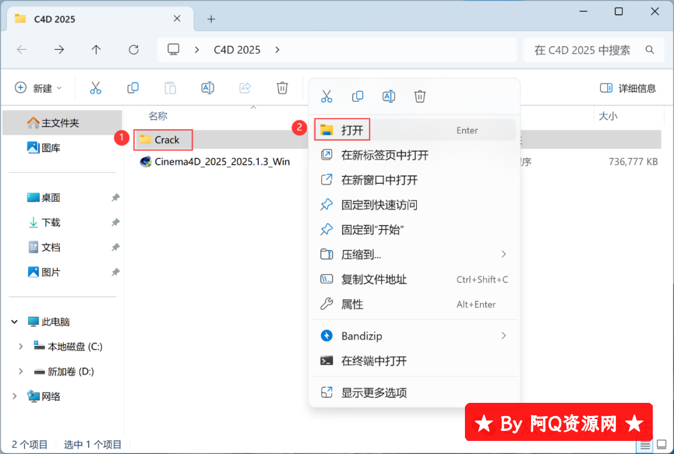Click the Paste icon in the toolbar
Screen dimensions: 674x454
tap(170, 88)
